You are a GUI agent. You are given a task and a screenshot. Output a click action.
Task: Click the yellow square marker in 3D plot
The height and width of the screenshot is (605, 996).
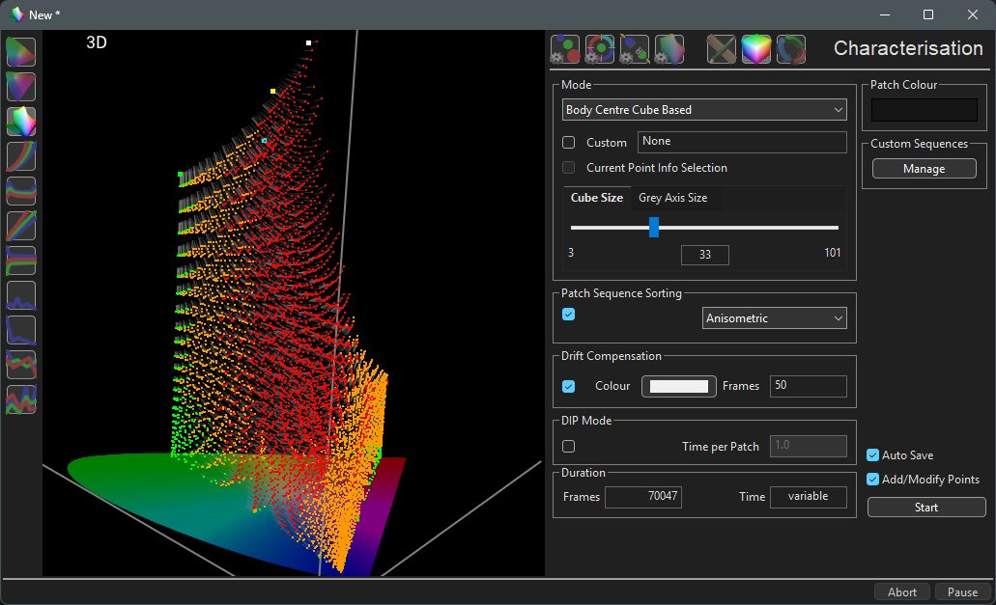point(273,92)
